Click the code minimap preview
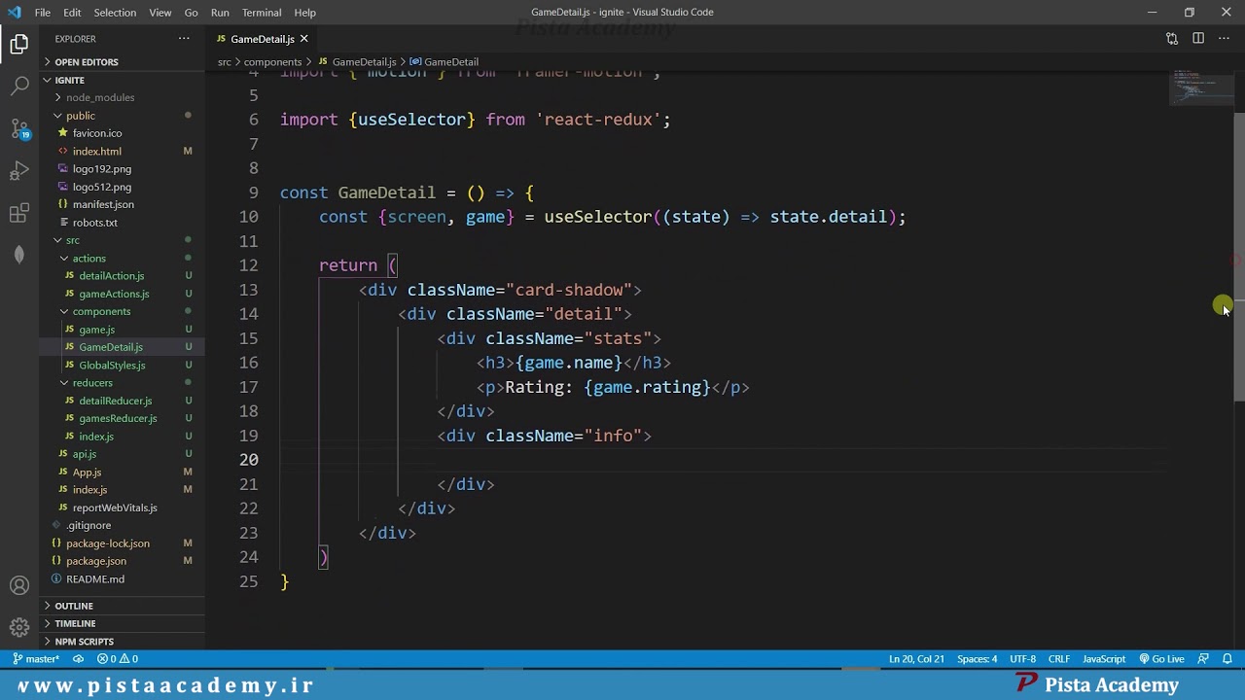 coord(1199,86)
